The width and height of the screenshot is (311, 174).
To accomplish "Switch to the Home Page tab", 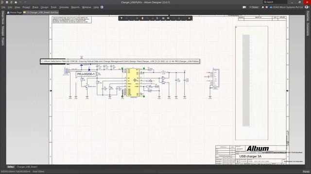I will click(15, 13).
